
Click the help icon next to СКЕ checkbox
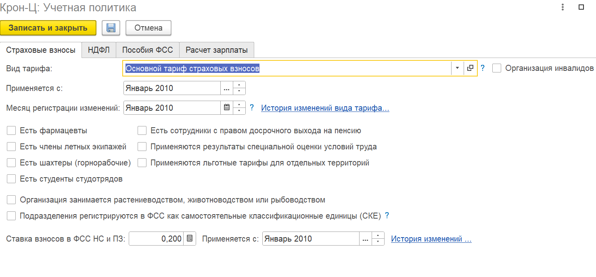point(387,215)
